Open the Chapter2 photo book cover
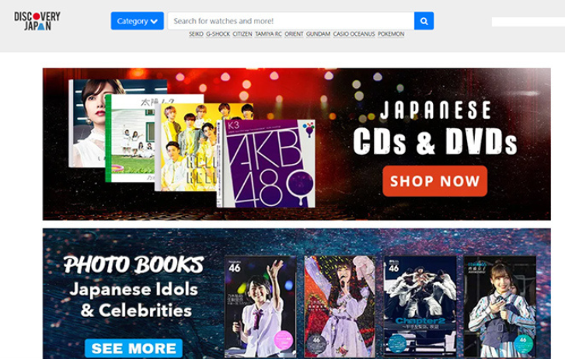The height and width of the screenshot is (359, 565). (420, 306)
